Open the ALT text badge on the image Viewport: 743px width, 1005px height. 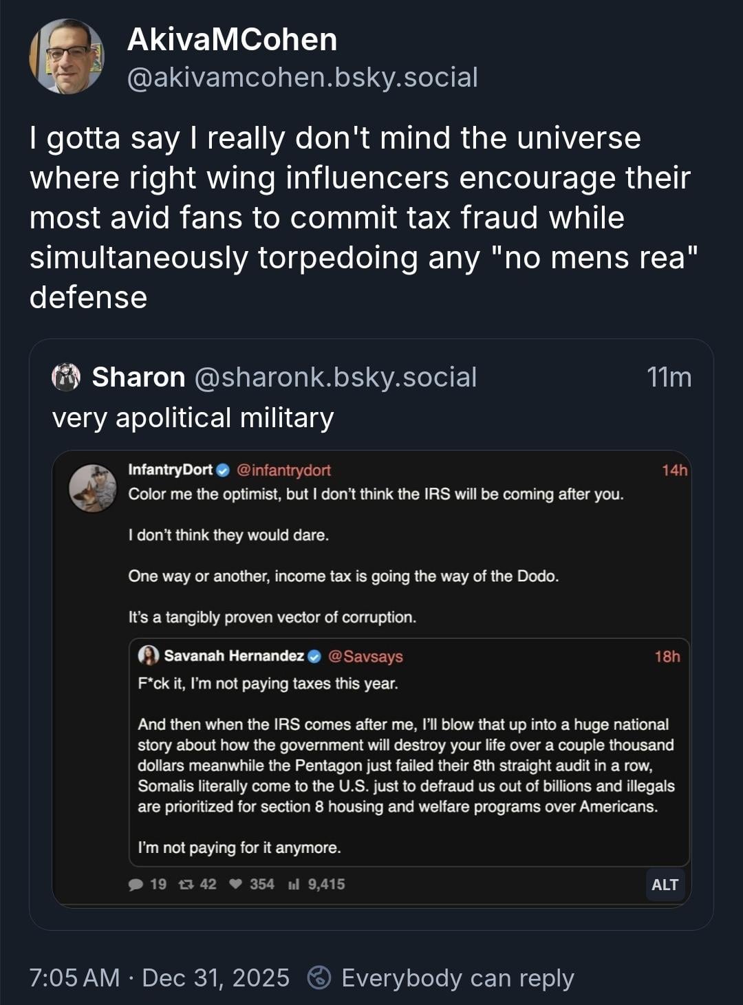coord(665,885)
